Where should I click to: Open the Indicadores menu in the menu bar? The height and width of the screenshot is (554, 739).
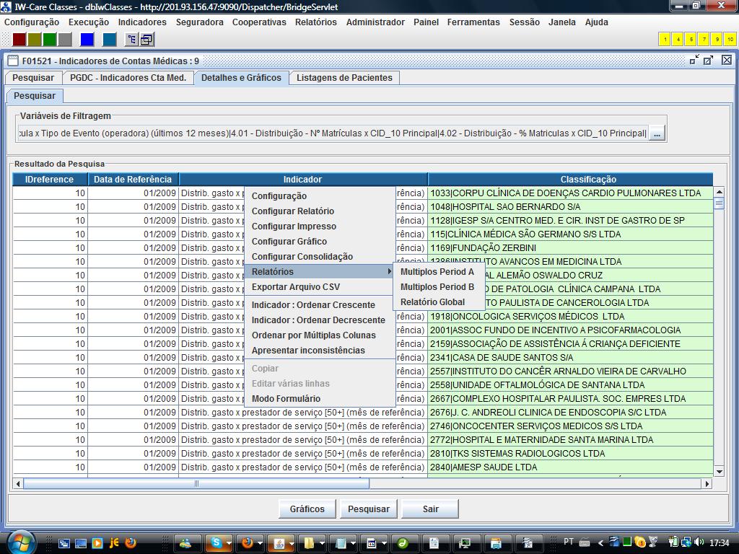(x=142, y=22)
